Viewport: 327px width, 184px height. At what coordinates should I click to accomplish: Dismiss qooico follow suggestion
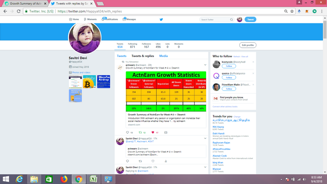tap(253, 73)
